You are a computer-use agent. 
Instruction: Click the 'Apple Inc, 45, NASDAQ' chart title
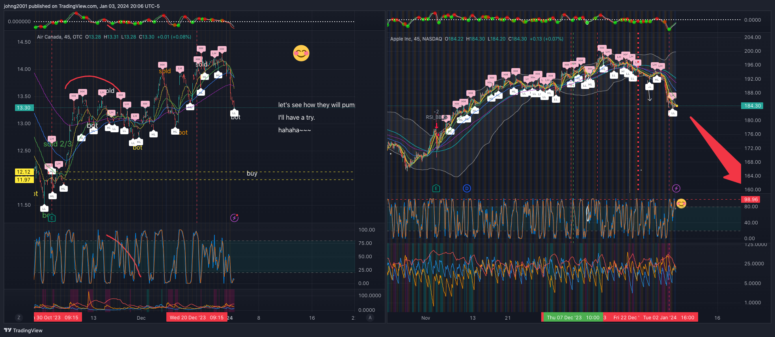point(416,39)
